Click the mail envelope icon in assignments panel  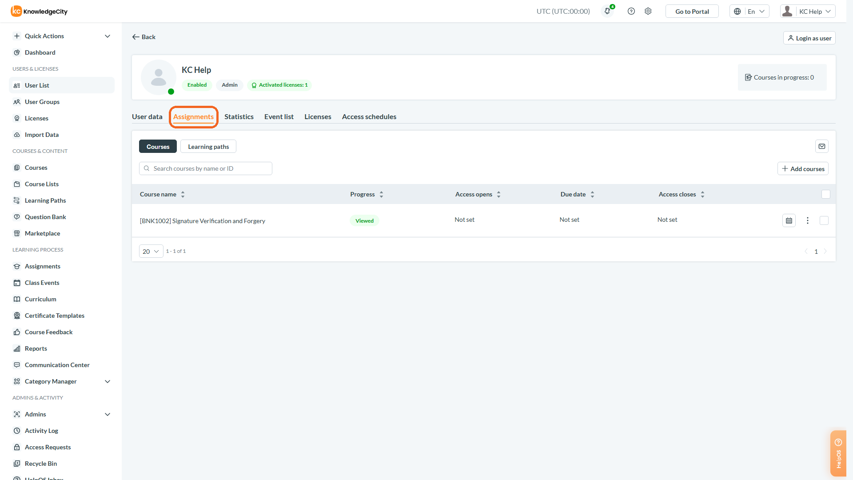[x=822, y=146]
